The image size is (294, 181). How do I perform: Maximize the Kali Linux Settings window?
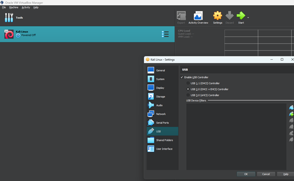click(x=282, y=59)
